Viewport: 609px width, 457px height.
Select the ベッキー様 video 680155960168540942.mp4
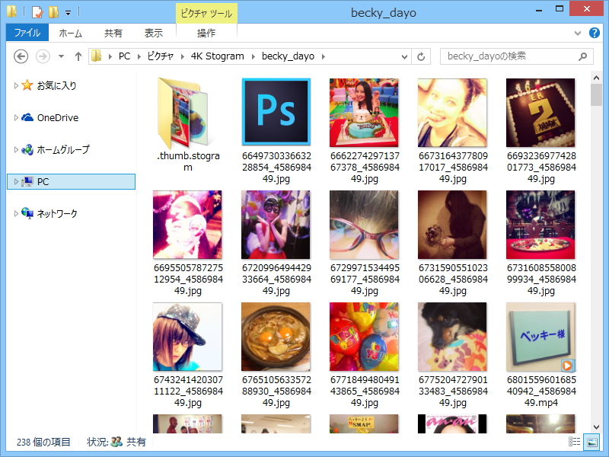coord(541,355)
